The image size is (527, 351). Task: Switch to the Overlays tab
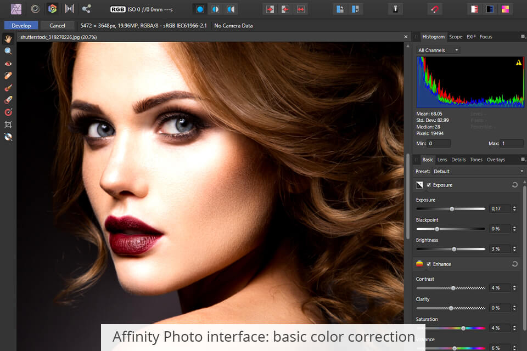coord(496,160)
